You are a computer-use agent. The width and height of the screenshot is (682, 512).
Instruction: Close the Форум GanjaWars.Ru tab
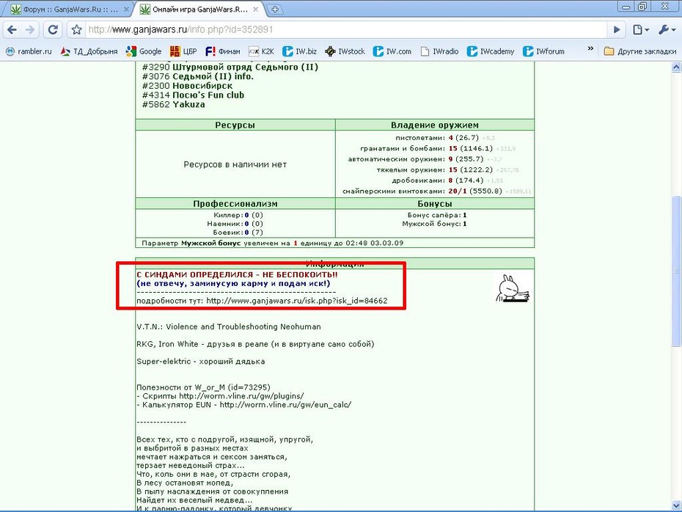(126, 9)
